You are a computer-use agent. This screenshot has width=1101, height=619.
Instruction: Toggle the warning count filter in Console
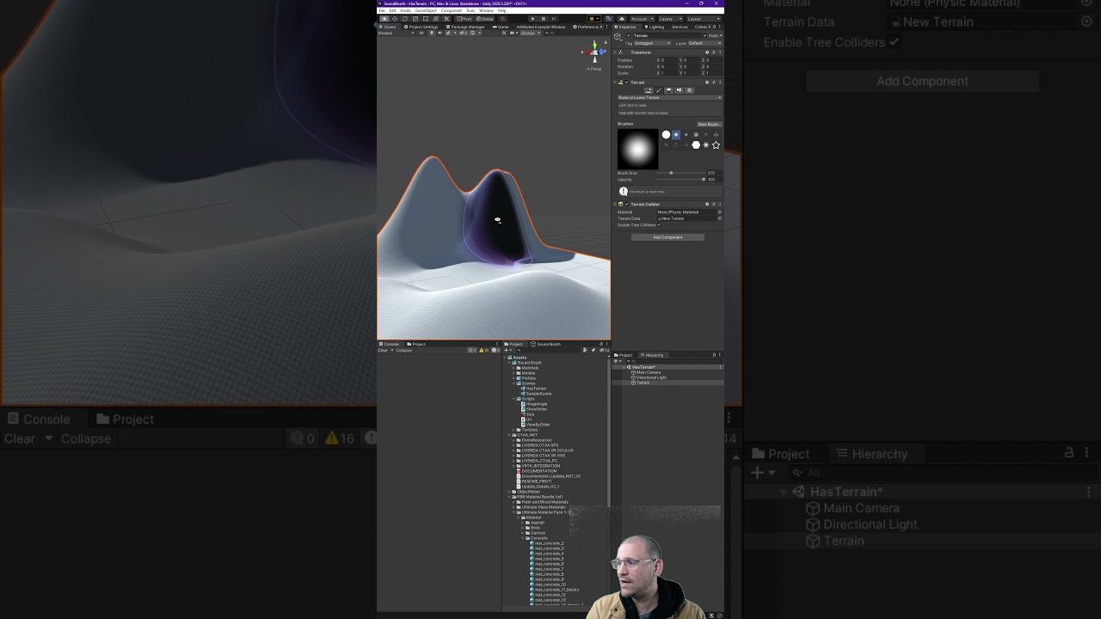(x=484, y=351)
